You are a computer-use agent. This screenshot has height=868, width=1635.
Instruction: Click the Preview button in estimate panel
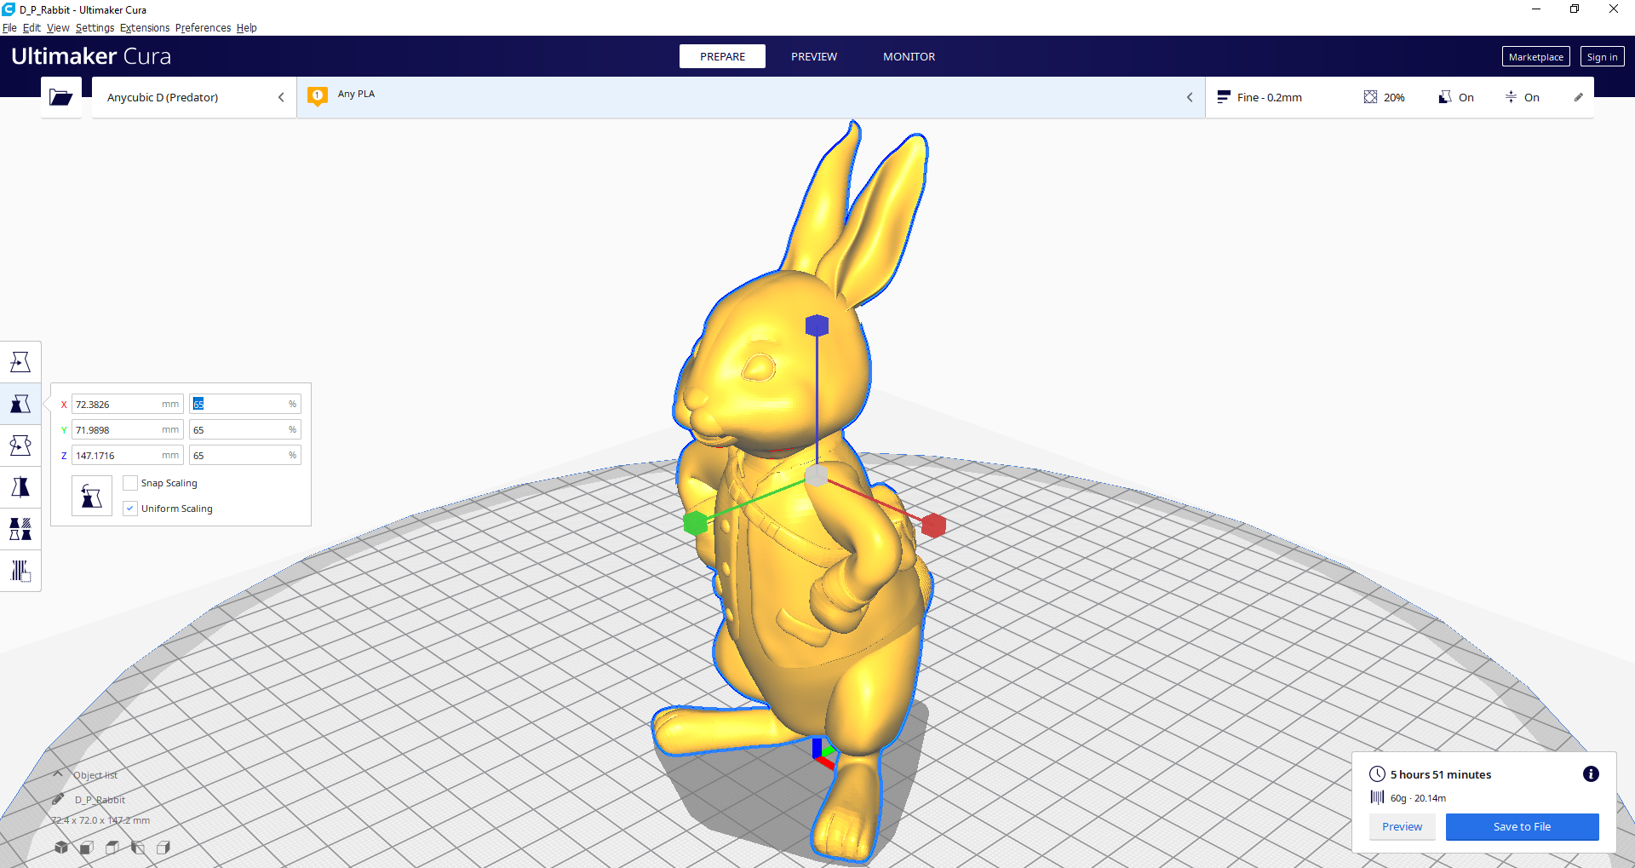(1402, 826)
